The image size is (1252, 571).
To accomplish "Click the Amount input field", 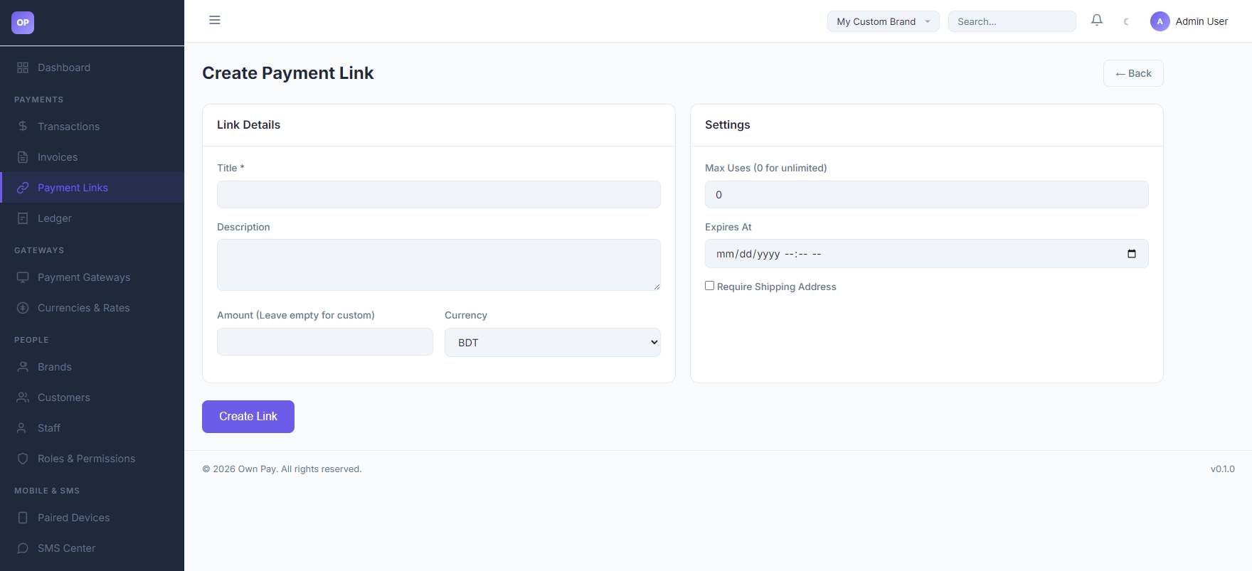I will tap(325, 341).
